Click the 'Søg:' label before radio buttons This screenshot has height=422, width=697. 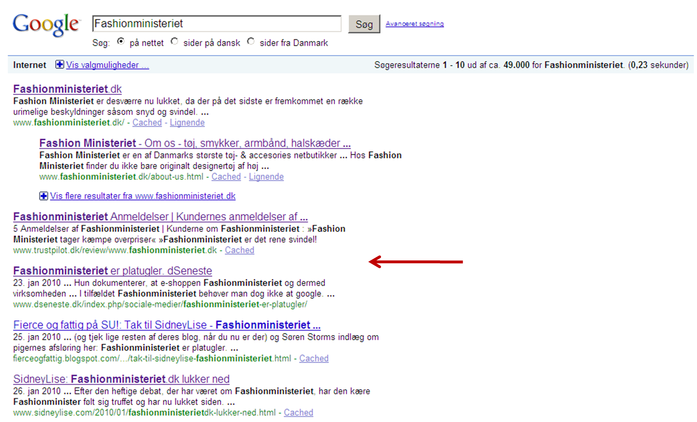(x=101, y=43)
